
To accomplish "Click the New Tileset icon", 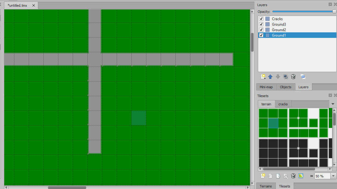I will click(x=263, y=176).
